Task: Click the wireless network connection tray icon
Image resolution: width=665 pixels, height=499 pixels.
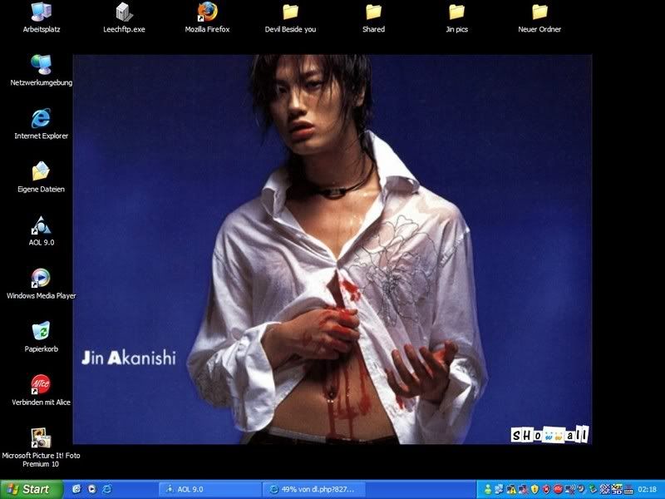Action: tap(570, 489)
